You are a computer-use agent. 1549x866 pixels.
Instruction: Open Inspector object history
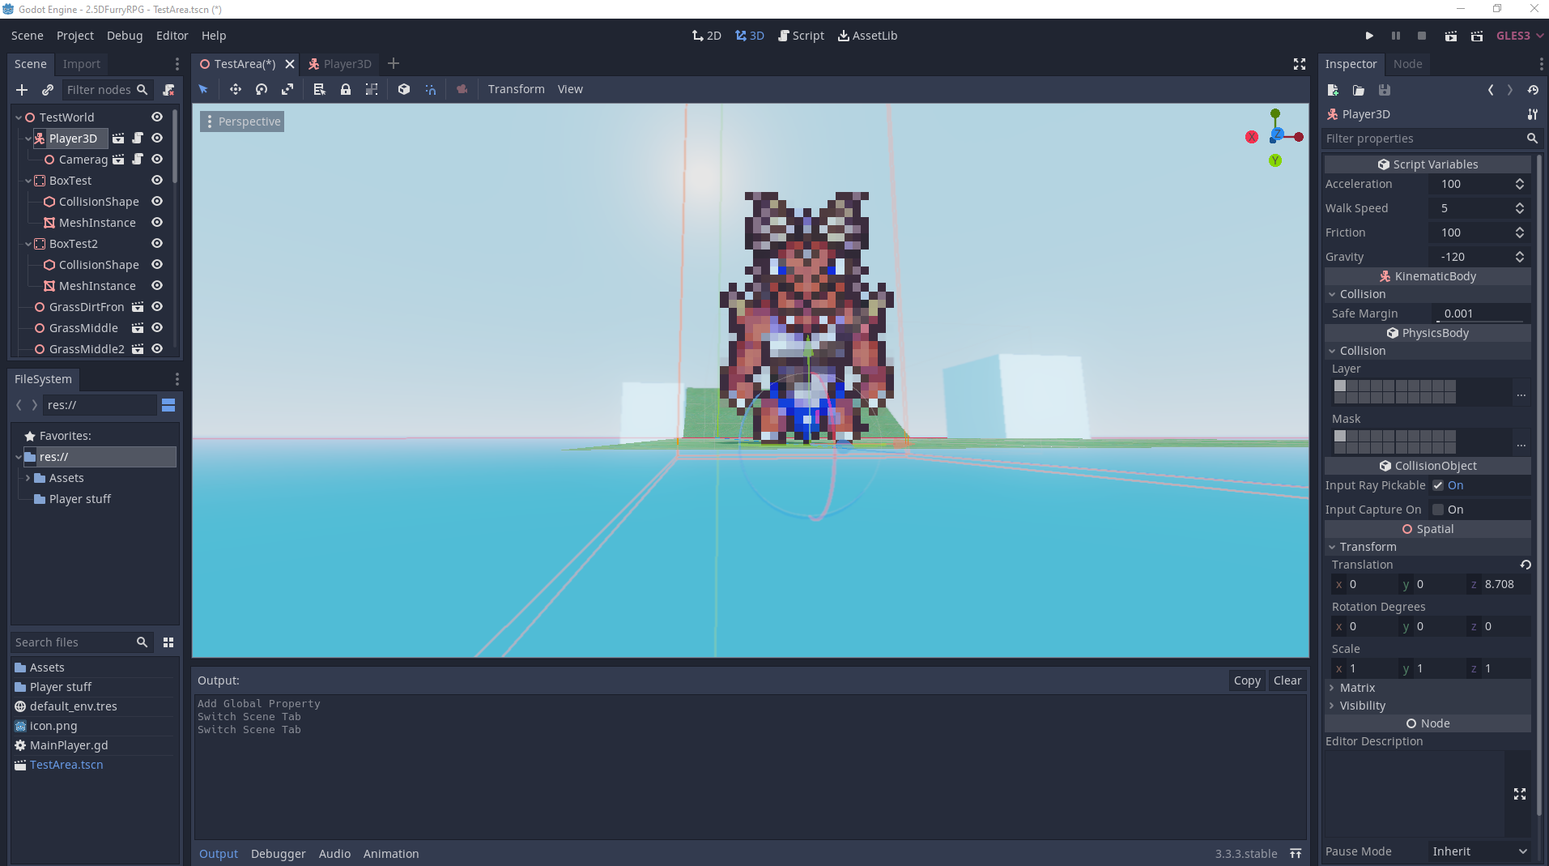tap(1533, 90)
